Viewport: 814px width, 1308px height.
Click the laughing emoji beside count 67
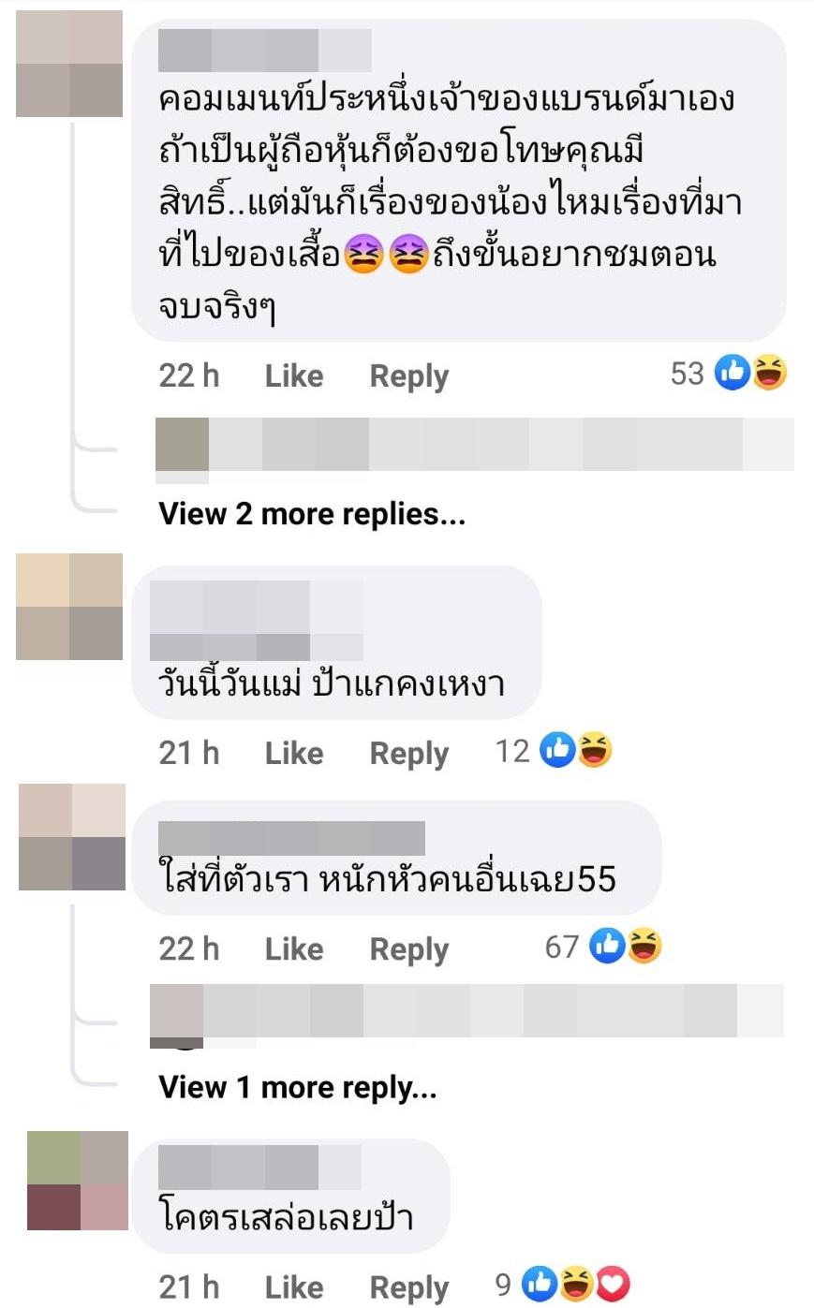pyautogui.click(x=644, y=946)
